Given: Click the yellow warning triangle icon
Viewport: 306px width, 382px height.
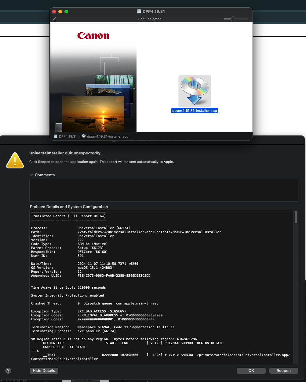Looking at the screenshot, I should (15, 160).
